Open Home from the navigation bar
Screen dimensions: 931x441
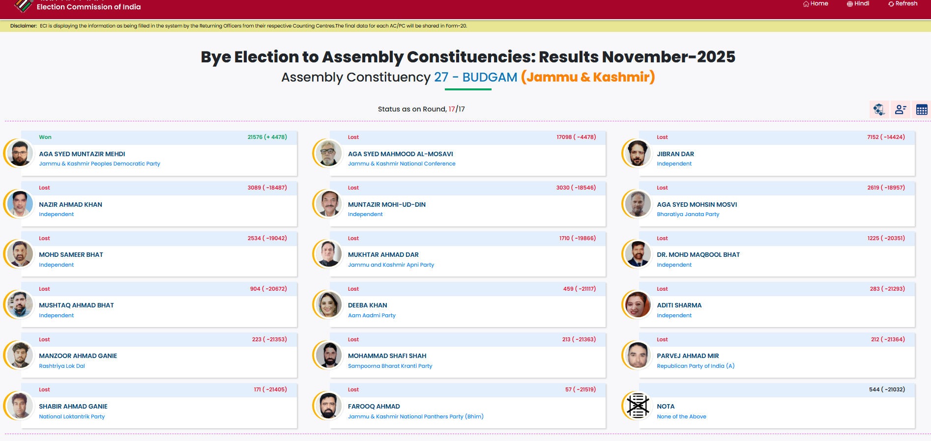click(x=815, y=3)
